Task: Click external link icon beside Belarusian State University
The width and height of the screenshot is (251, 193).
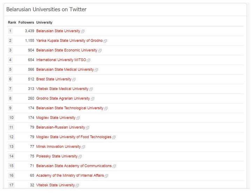Action: [83, 31]
